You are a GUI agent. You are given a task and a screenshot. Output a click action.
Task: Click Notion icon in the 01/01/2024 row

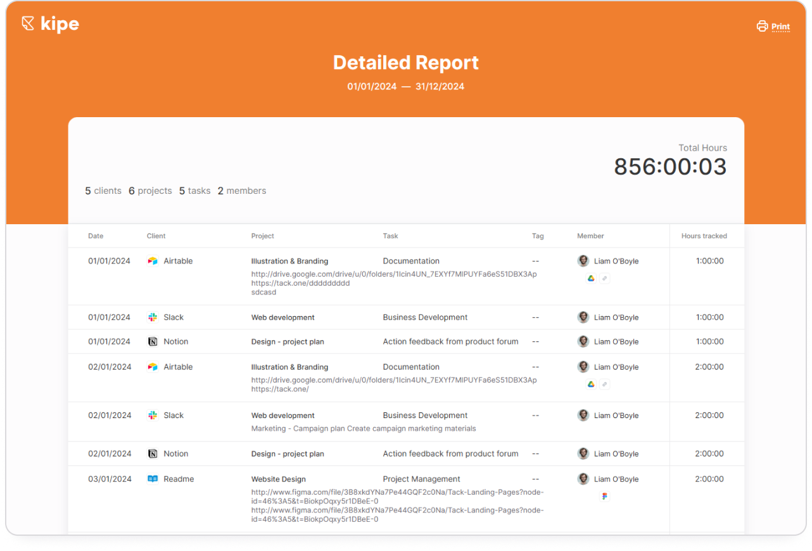coord(153,341)
